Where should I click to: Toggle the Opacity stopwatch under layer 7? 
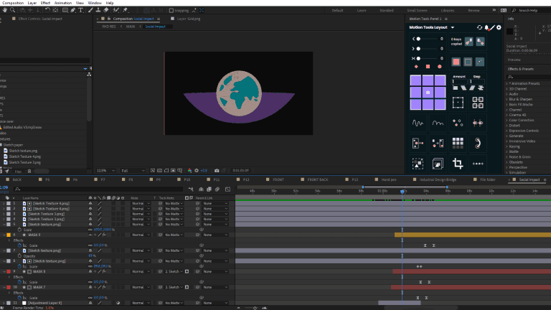click(x=19, y=255)
